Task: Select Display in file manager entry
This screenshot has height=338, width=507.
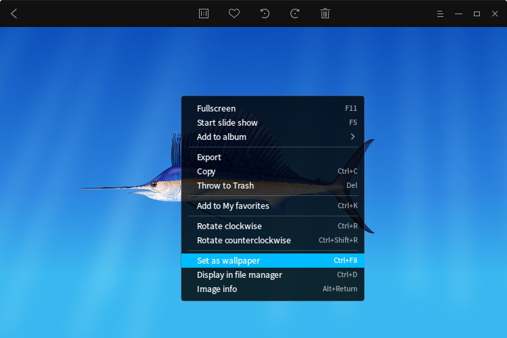Action: [273, 274]
